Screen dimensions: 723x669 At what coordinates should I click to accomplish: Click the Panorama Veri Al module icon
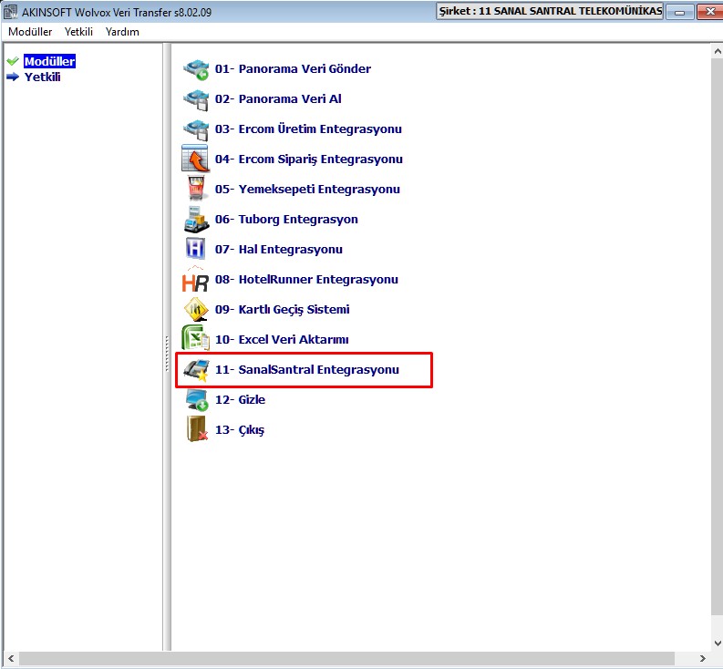(x=196, y=99)
